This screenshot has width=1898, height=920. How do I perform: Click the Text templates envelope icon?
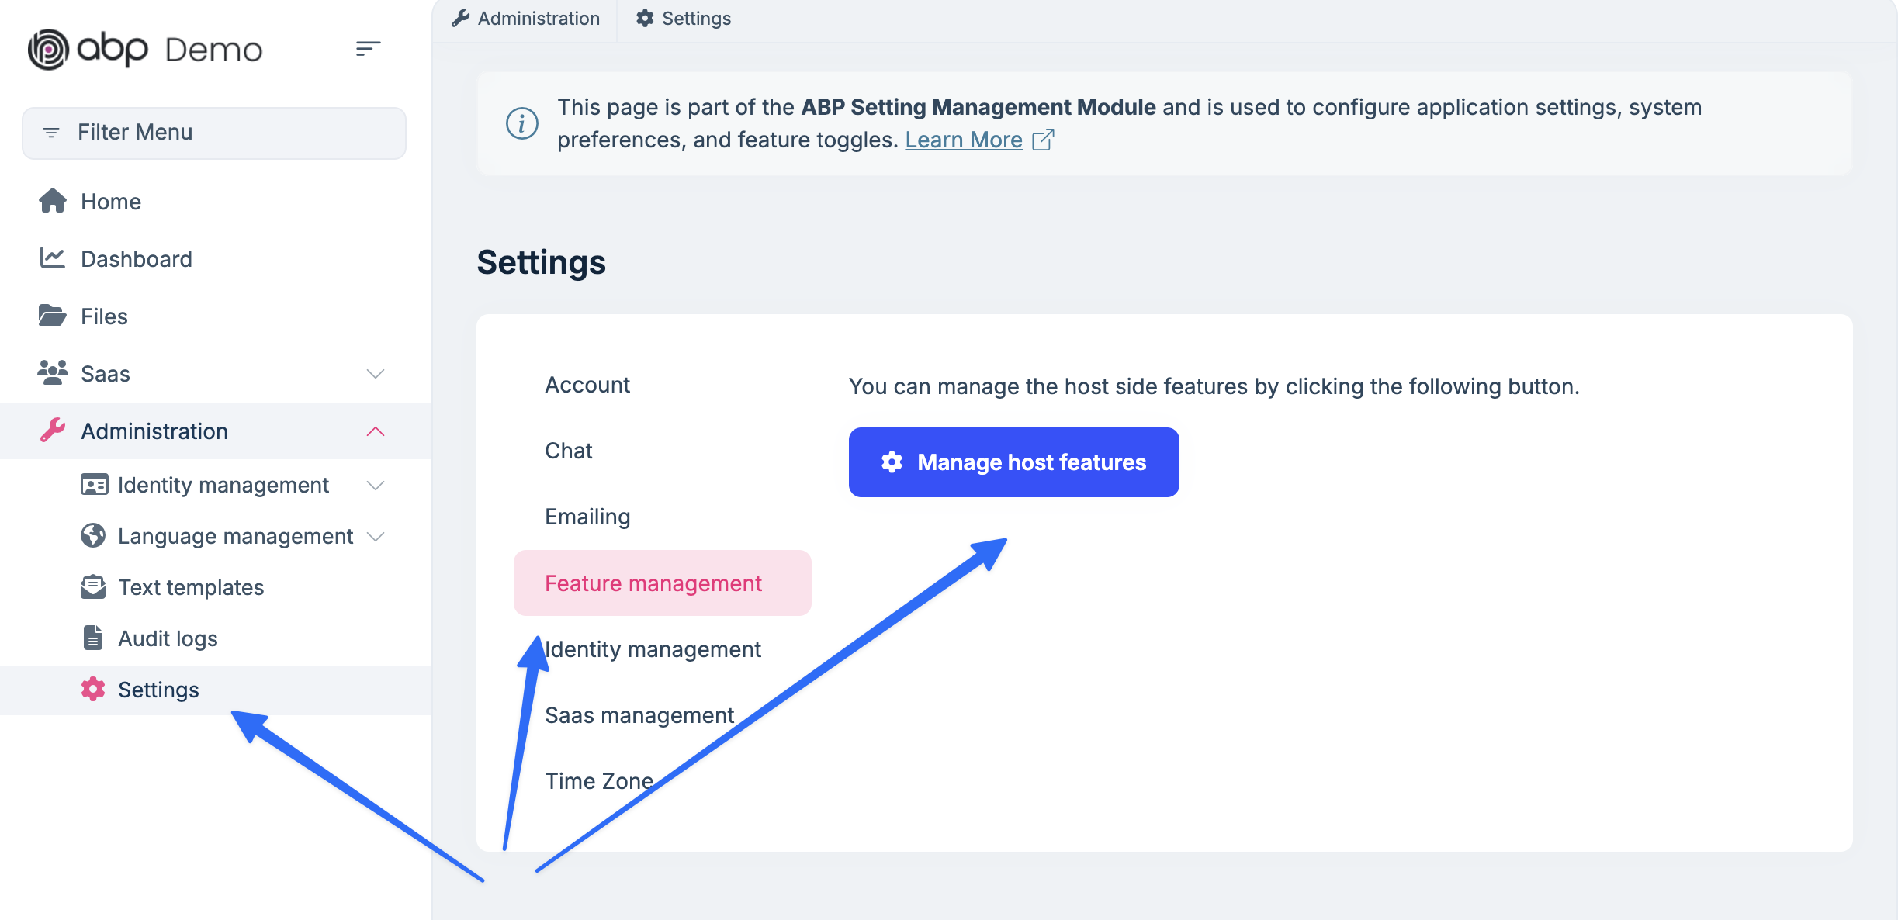click(93, 586)
